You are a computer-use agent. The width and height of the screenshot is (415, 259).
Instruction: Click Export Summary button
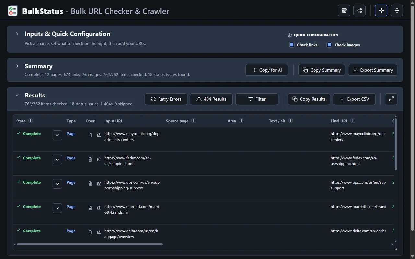coord(373,70)
